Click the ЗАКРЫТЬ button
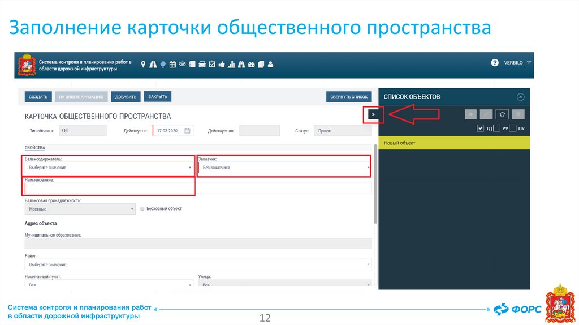 (157, 96)
